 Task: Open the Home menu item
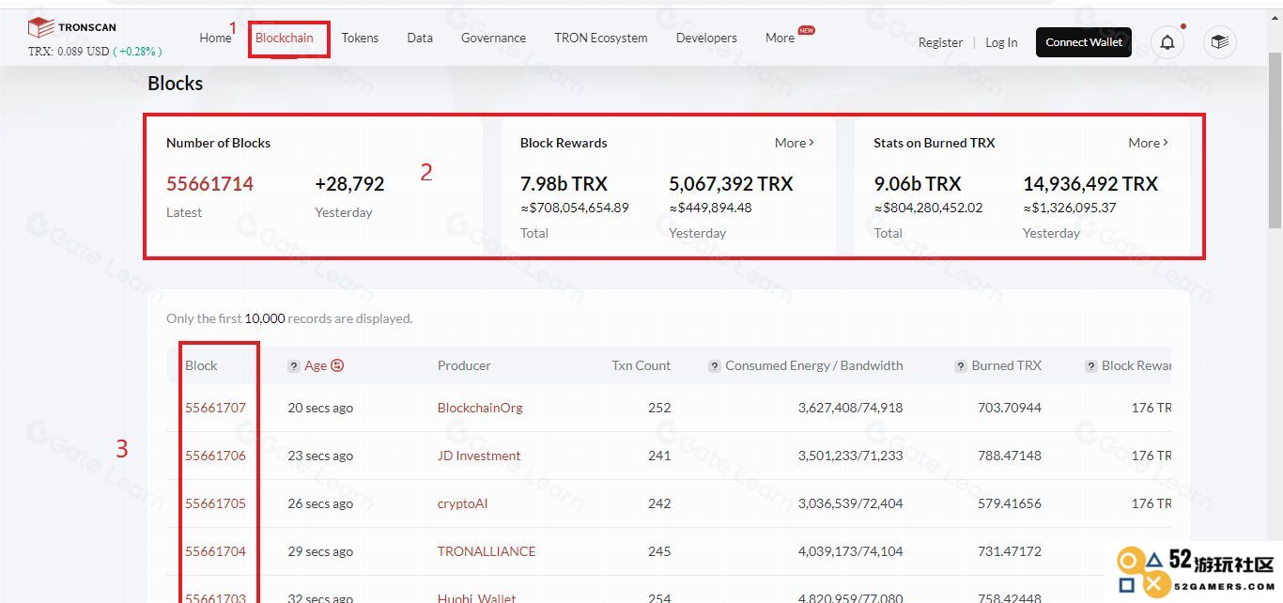click(215, 38)
